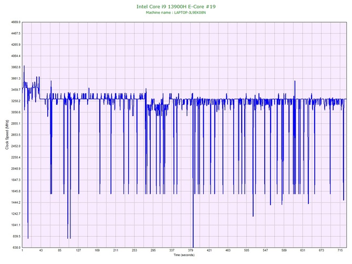Click the 4669.0 y-axis value
352x264 pixels.
pos(15,22)
